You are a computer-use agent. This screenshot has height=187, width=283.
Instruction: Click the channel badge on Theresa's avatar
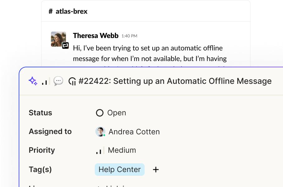65,46
